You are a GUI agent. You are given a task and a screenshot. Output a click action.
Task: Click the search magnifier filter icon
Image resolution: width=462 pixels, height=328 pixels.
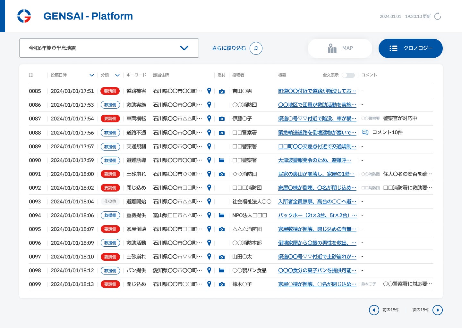coord(256,48)
